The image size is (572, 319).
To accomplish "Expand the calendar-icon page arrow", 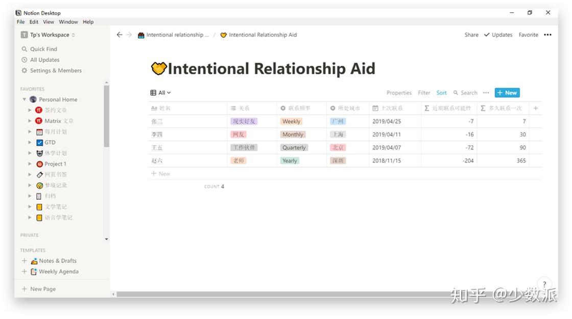I will (30, 131).
